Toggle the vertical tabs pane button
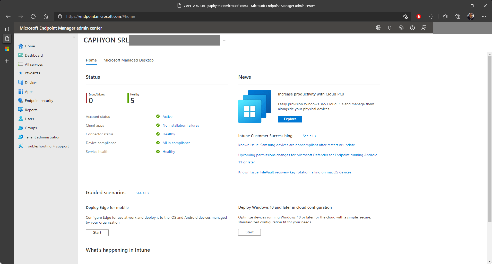Image resolution: width=492 pixels, height=264 pixels. pyautogui.click(x=7, y=29)
